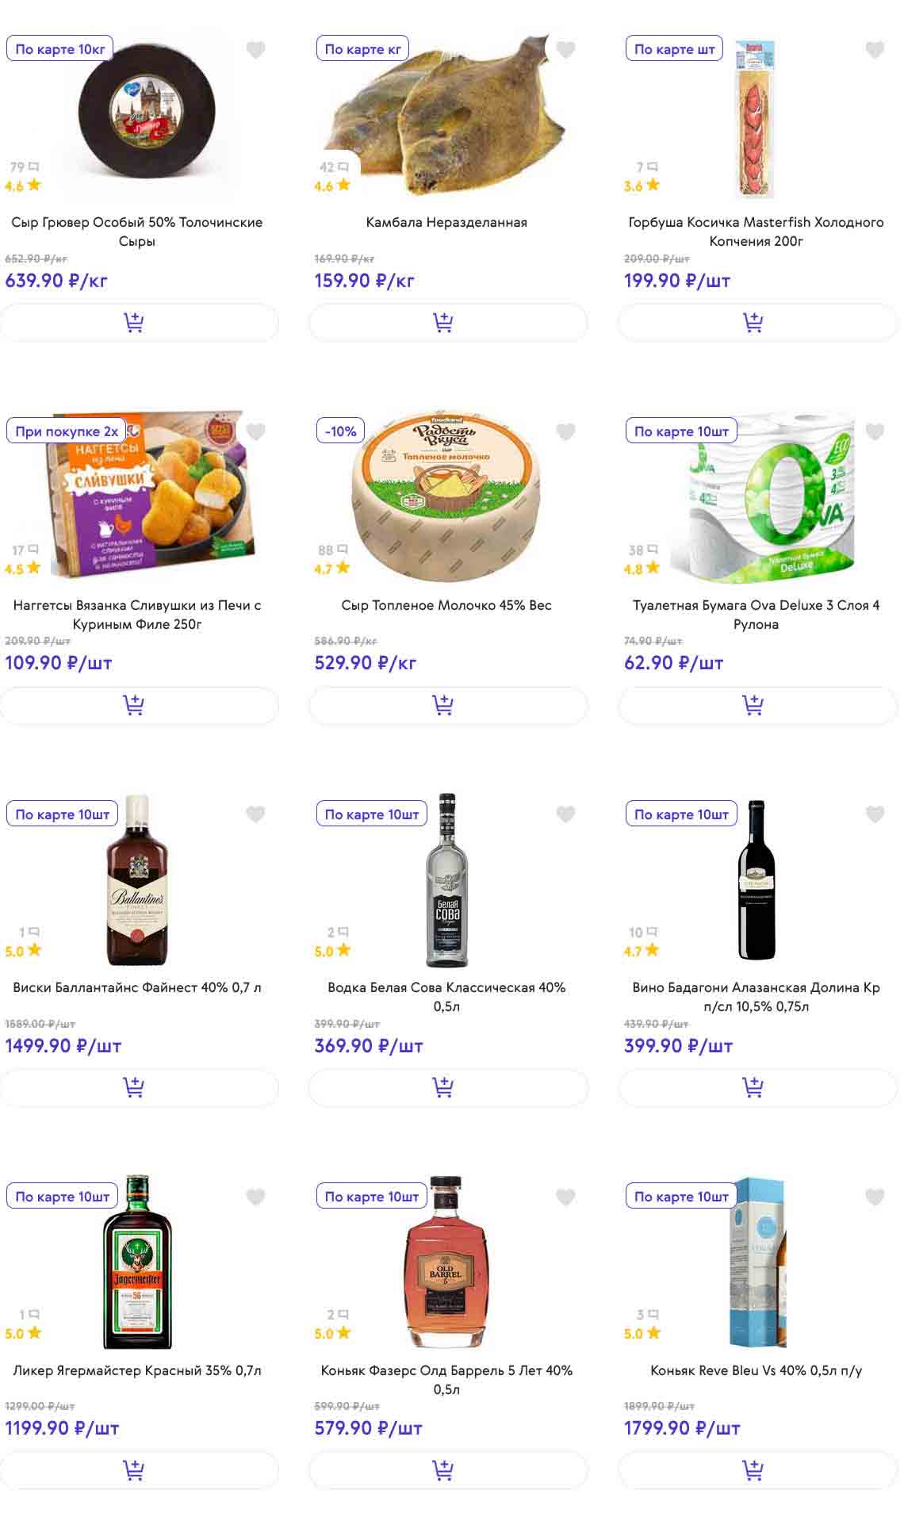The image size is (904, 1521).
Task: Mark Вино Бадагони as favorite
Action: point(875,814)
